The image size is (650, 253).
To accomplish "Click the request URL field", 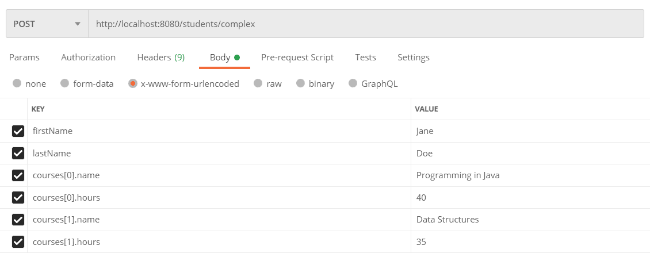I will point(365,24).
